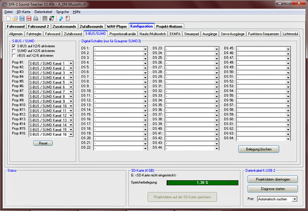Screen dimensions: 308x211
Task: Expand the DS 1 digital switch dropdown
Action: click(x=145, y=48)
